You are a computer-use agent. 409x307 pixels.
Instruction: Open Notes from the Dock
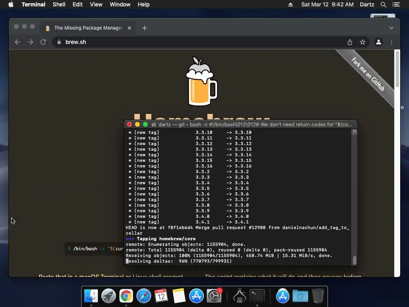point(179,296)
